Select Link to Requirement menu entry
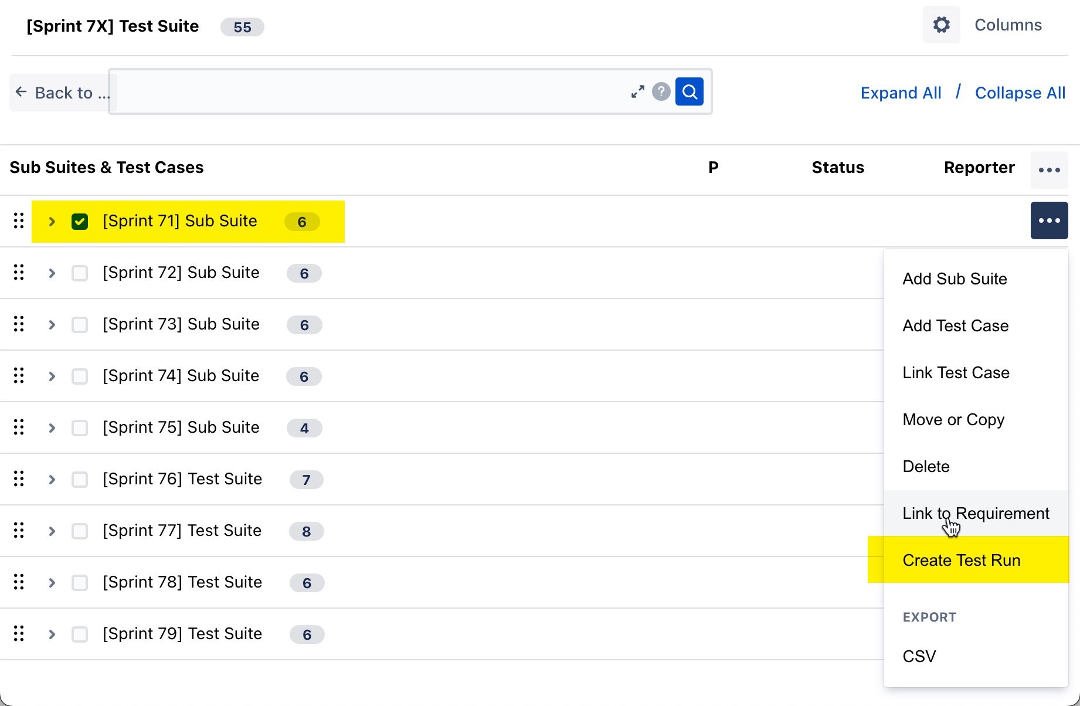 click(x=976, y=514)
